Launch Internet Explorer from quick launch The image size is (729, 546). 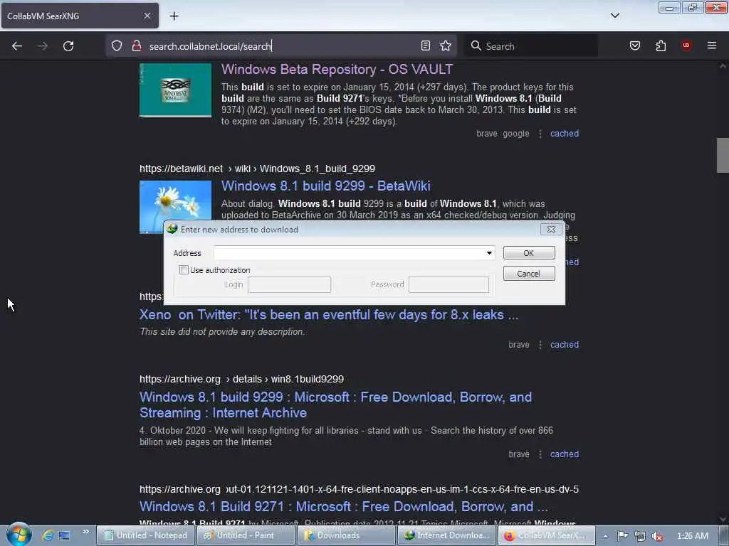coord(48,535)
